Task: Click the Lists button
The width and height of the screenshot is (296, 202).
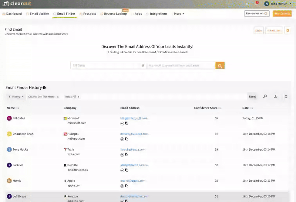Action: point(258,31)
